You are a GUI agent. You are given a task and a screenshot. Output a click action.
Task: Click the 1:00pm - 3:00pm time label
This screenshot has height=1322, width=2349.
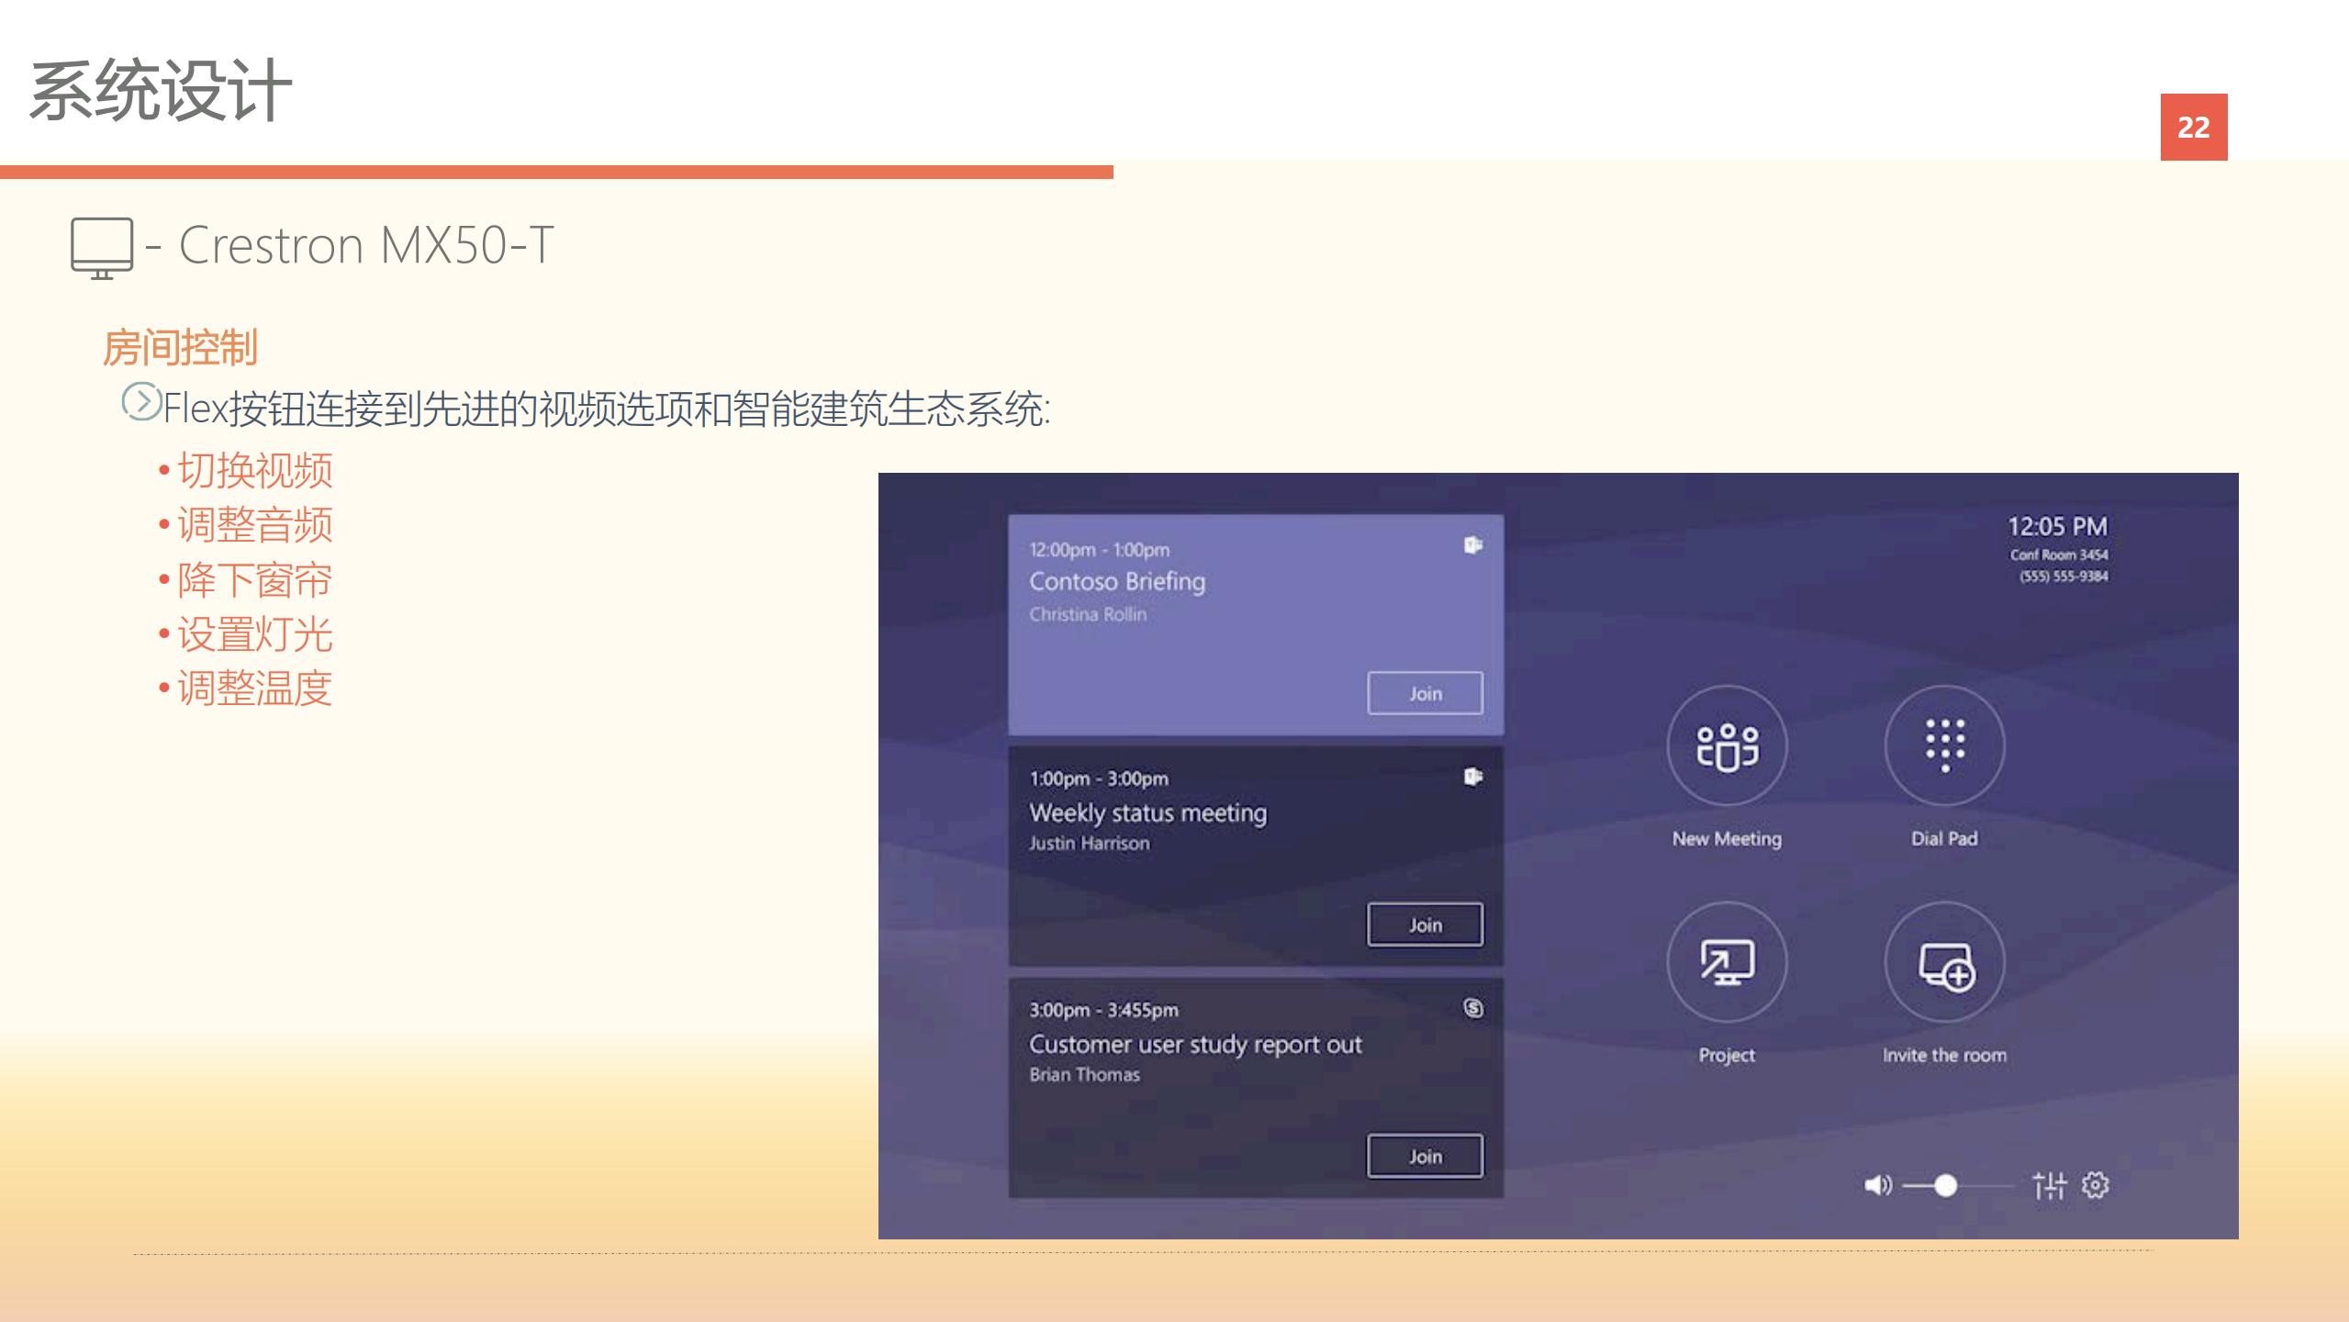coord(1099,779)
